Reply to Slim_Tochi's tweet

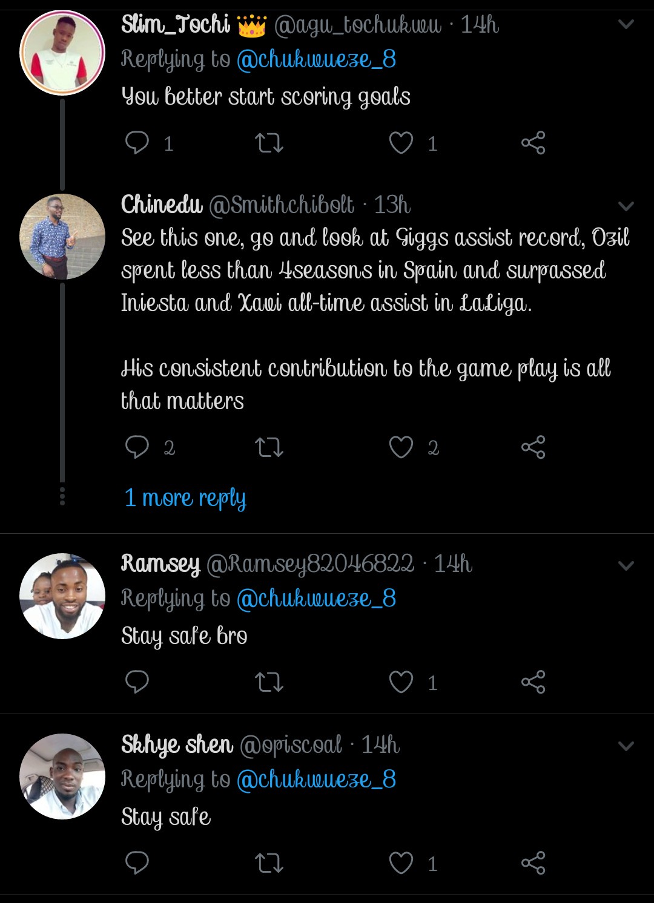[x=137, y=143]
